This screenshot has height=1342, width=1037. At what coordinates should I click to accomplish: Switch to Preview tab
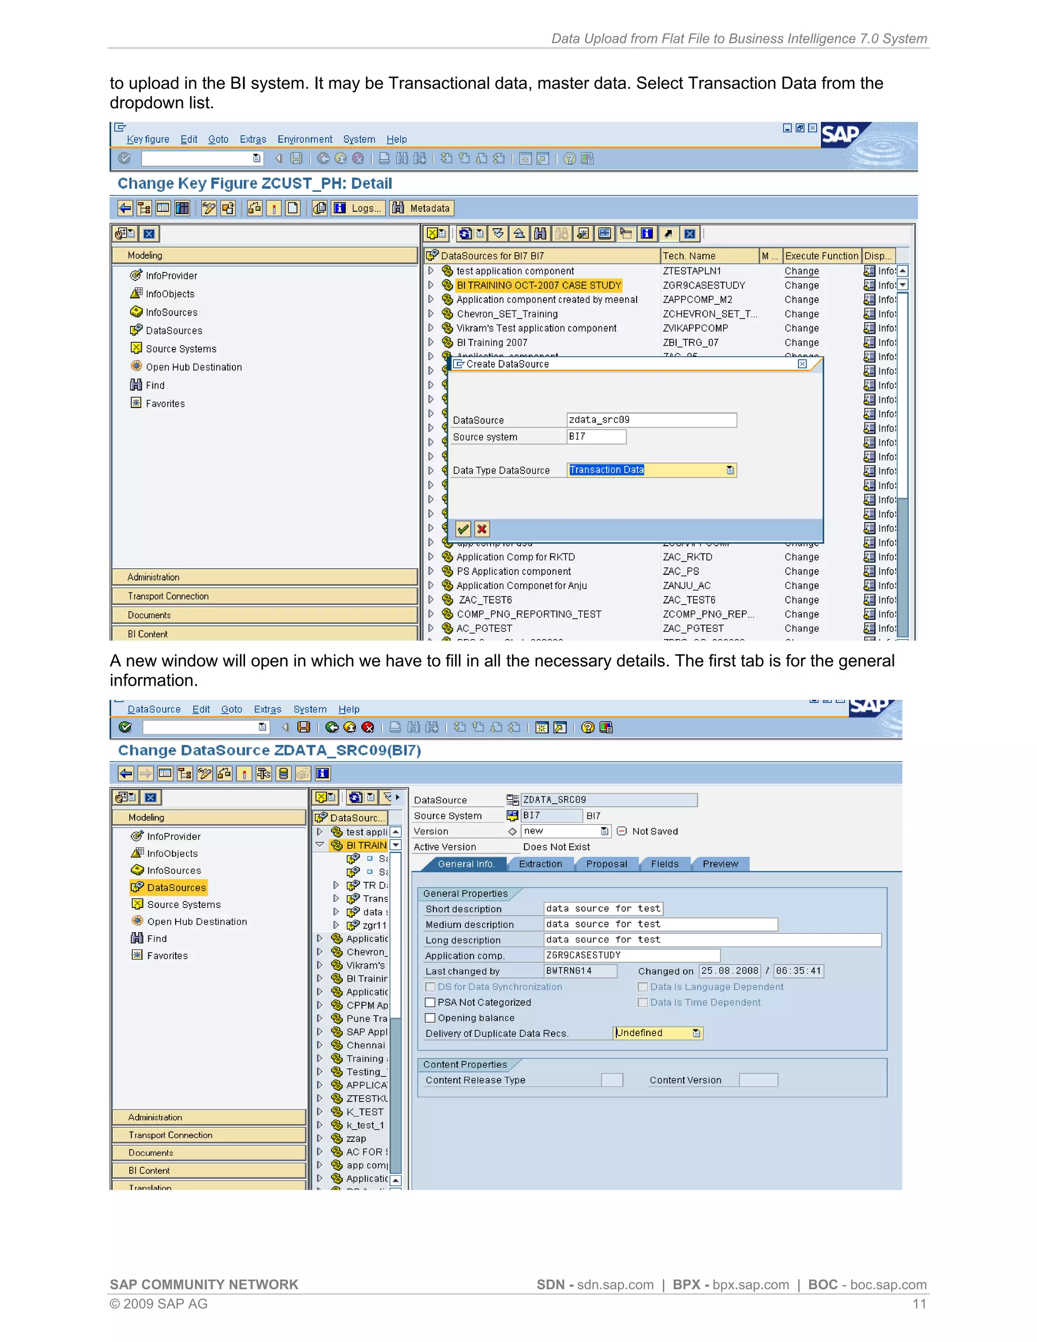(x=721, y=864)
